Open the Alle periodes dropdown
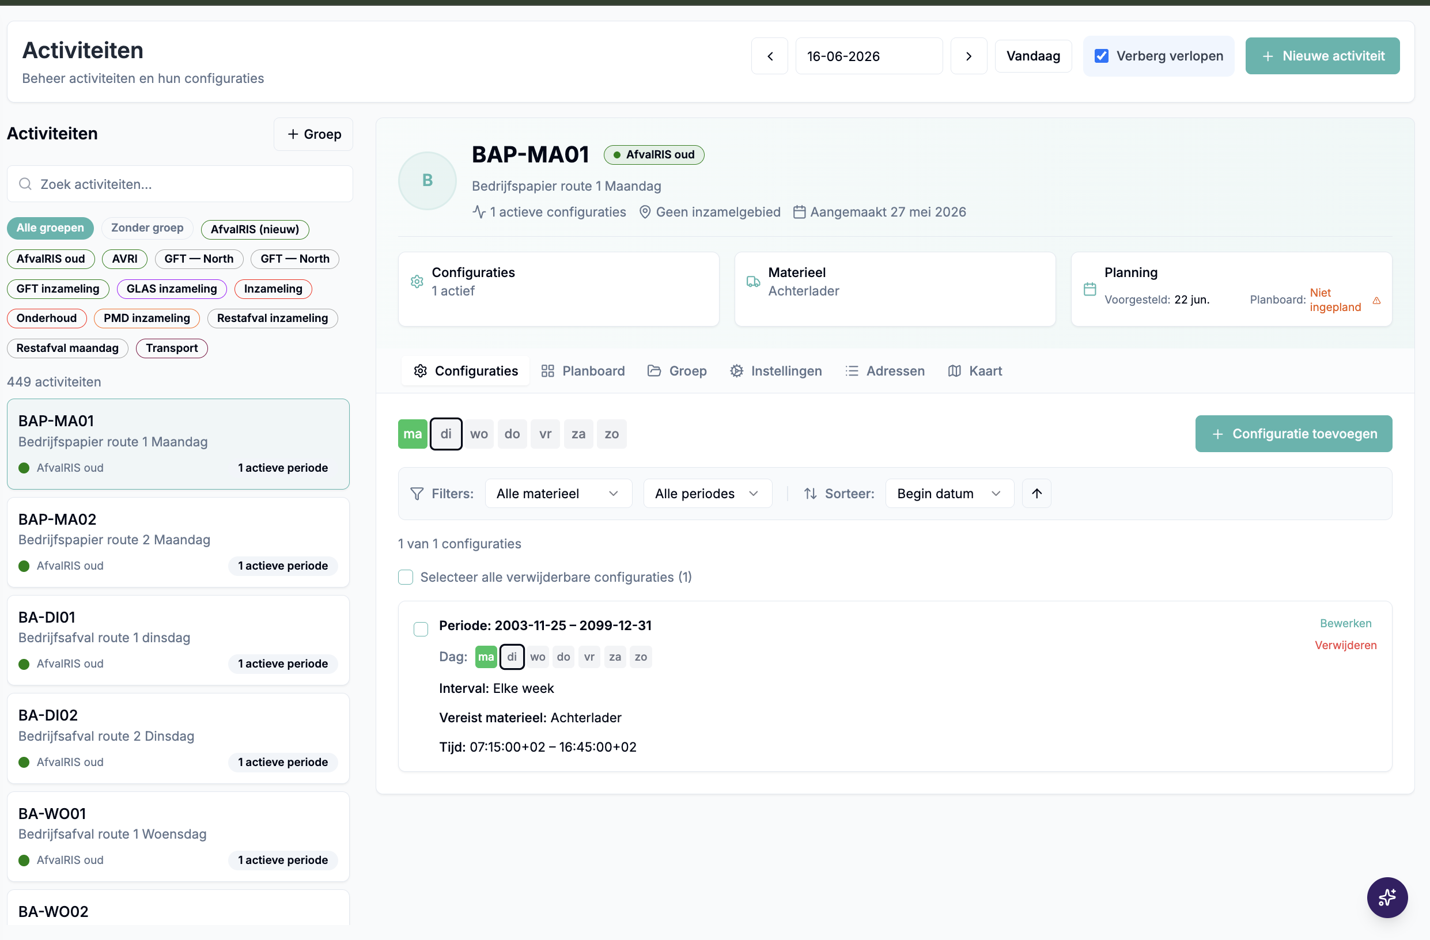The image size is (1430, 940). point(707,493)
